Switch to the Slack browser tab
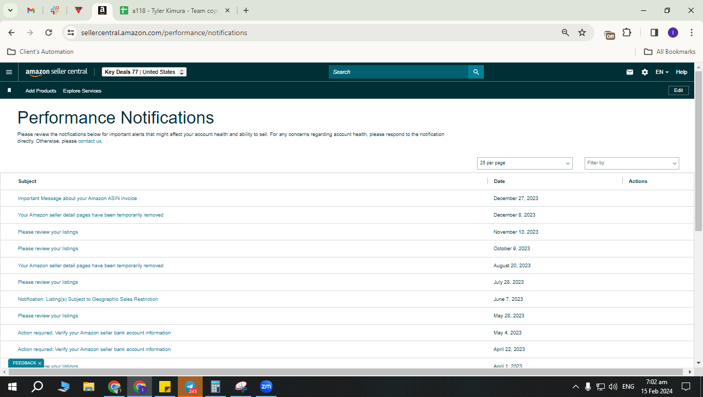Screen dimensions: 703x397 pyautogui.click(x=55, y=10)
